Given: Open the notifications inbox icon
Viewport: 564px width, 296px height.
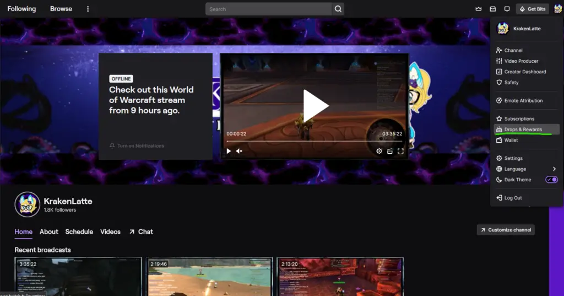Looking at the screenshot, I should tap(493, 9).
